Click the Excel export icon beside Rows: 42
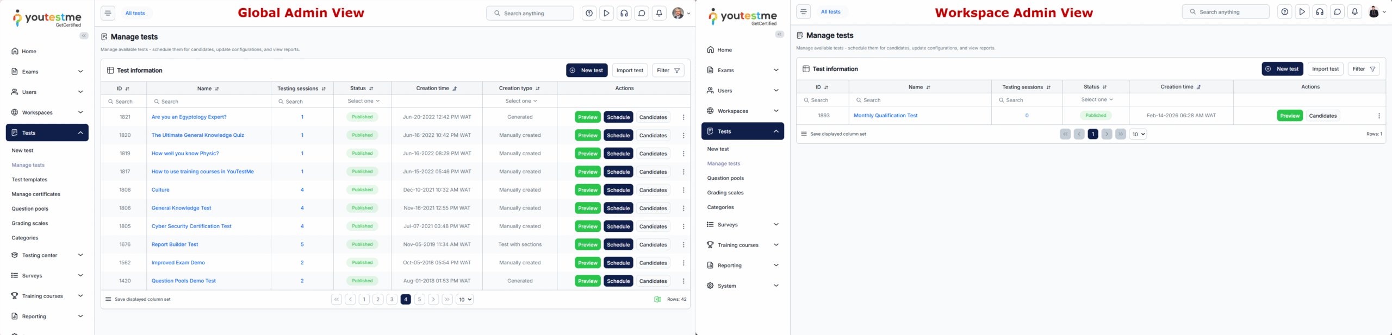The image size is (1392, 335). 657,299
